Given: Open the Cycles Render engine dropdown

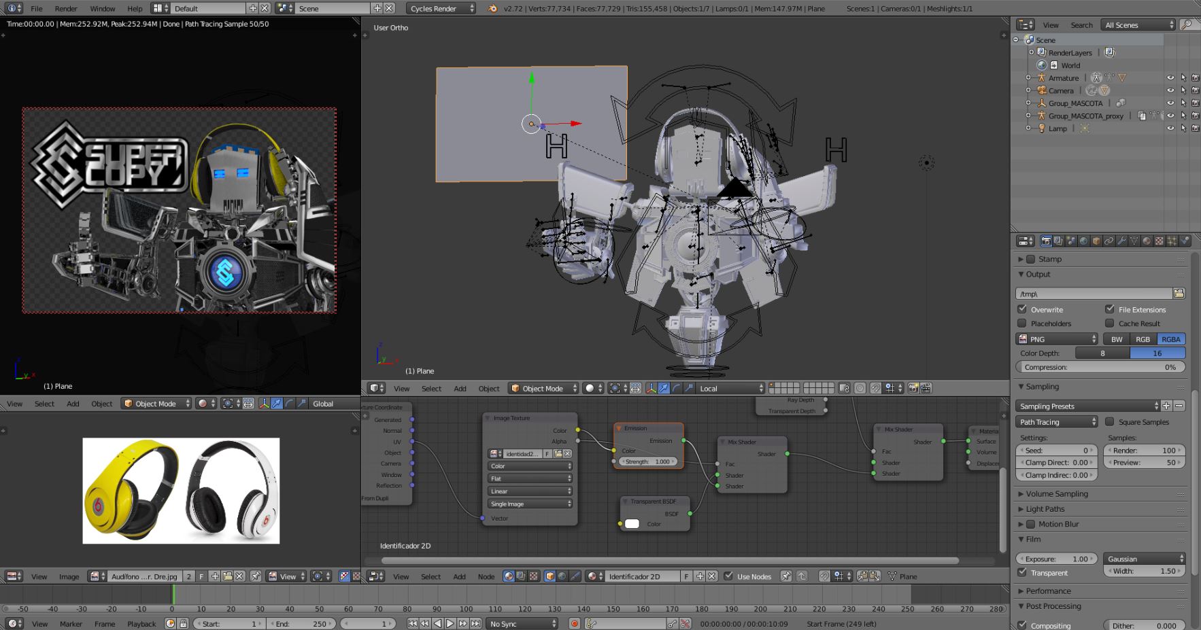Looking at the screenshot, I should tap(441, 9).
